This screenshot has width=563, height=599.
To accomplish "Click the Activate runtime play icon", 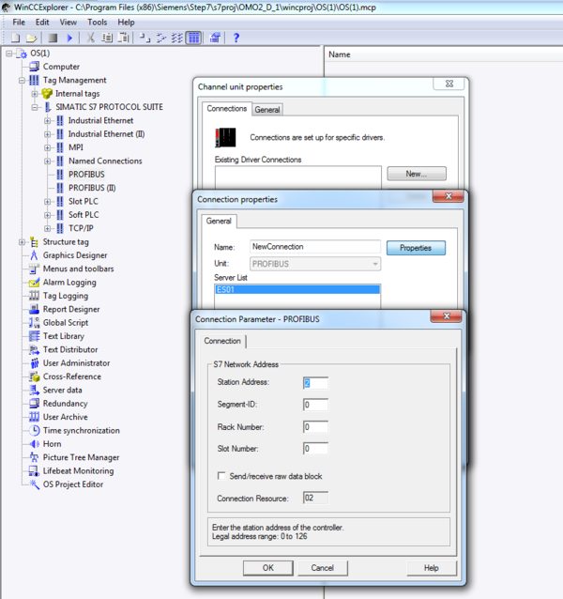I will click(x=68, y=38).
